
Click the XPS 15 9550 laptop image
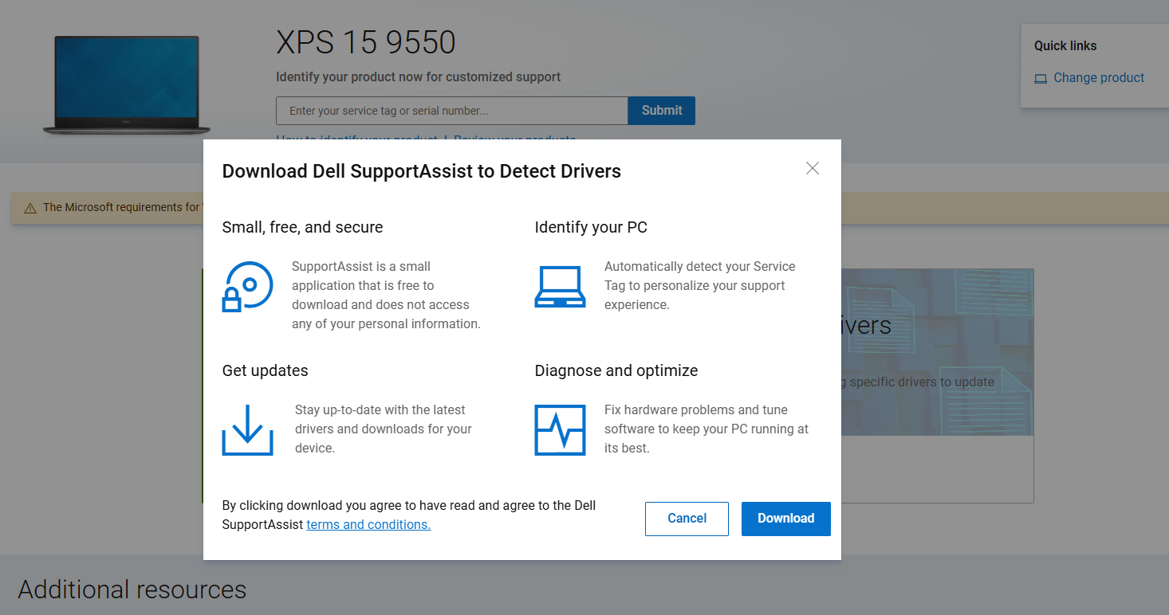coord(126,84)
